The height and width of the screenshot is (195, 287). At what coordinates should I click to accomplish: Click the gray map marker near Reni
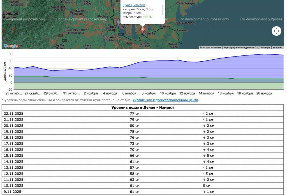pos(119,22)
